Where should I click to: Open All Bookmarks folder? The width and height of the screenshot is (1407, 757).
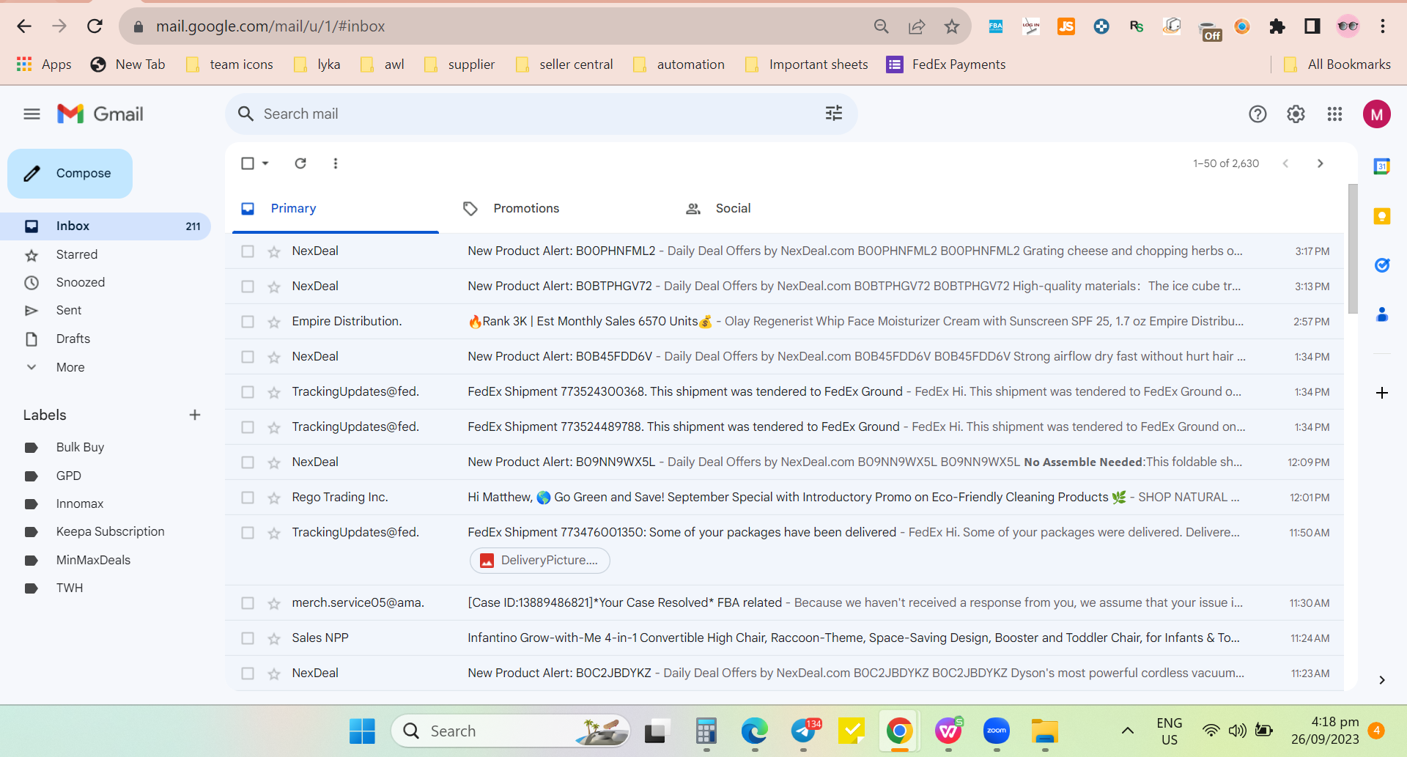coord(1337,64)
